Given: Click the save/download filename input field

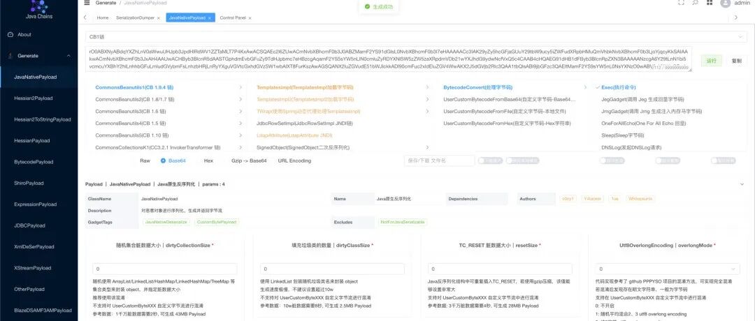Looking at the screenshot, I should (440, 160).
